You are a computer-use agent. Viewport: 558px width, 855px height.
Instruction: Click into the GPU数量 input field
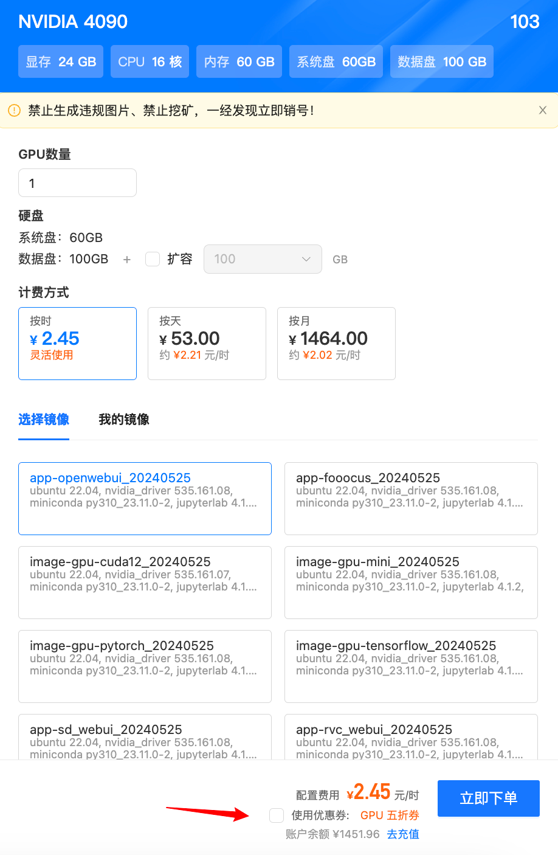click(77, 183)
